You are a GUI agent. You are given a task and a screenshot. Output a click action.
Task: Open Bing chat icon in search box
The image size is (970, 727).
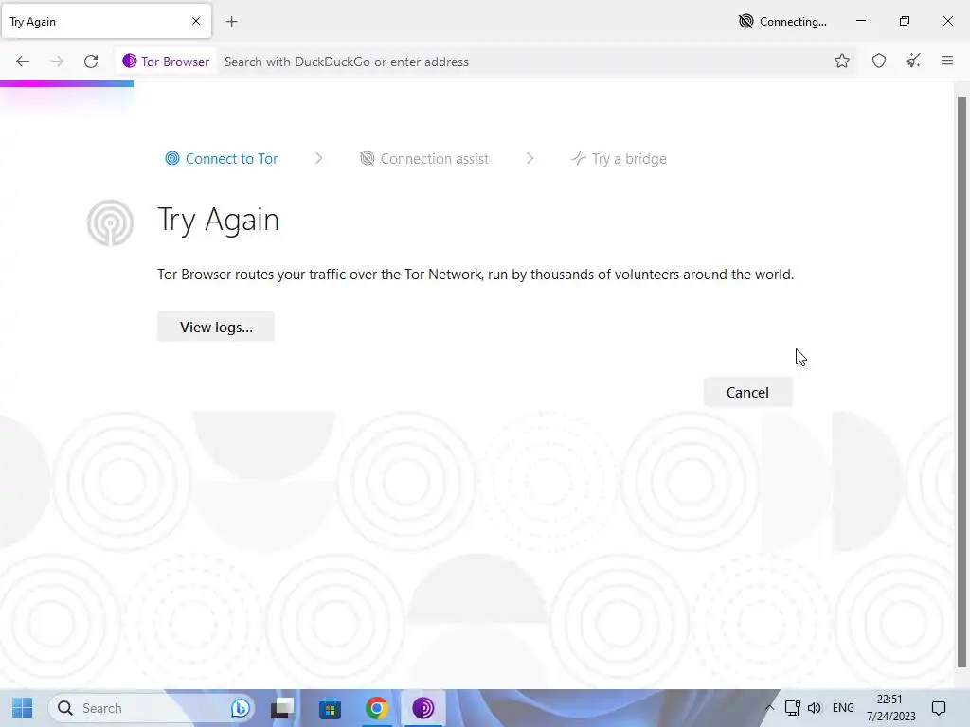[240, 708]
